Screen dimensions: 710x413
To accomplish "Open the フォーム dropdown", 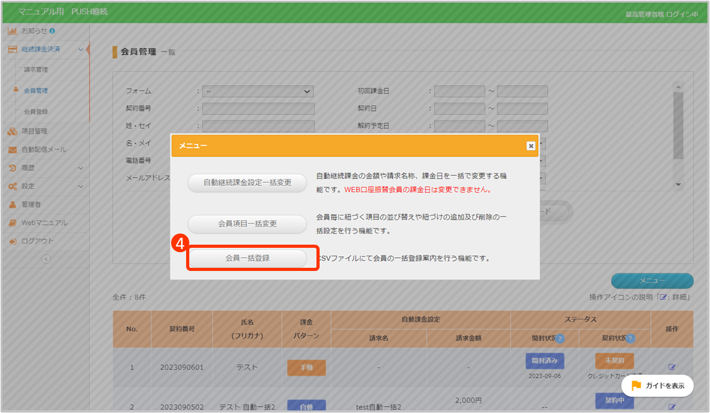I will 258,91.
